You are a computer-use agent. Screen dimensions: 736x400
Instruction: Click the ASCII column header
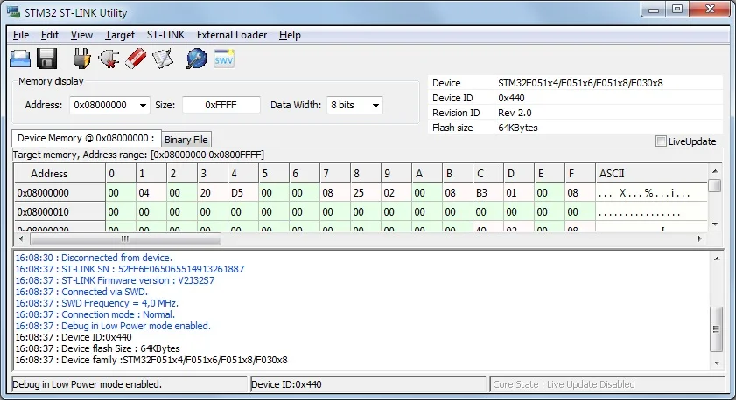[x=651, y=173]
